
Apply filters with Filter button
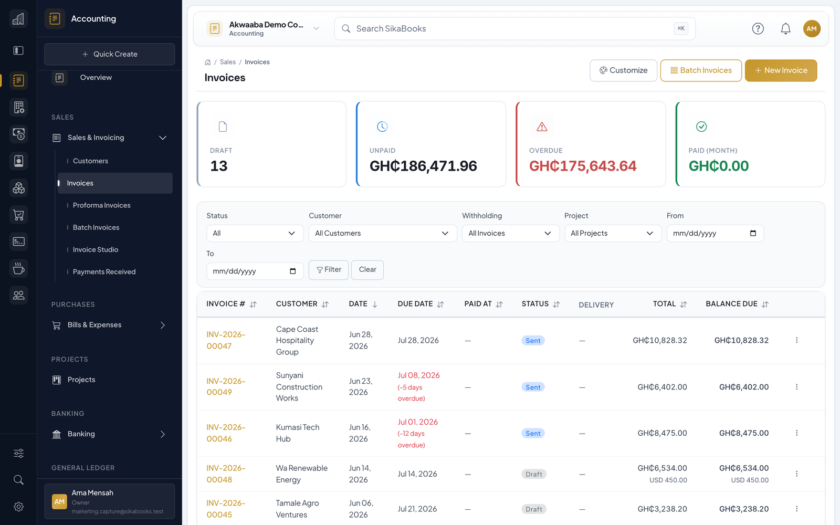(x=329, y=270)
